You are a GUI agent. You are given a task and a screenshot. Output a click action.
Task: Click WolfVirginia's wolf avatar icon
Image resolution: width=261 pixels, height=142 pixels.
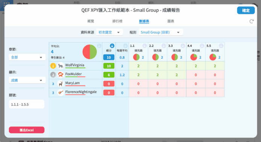(x=61, y=66)
